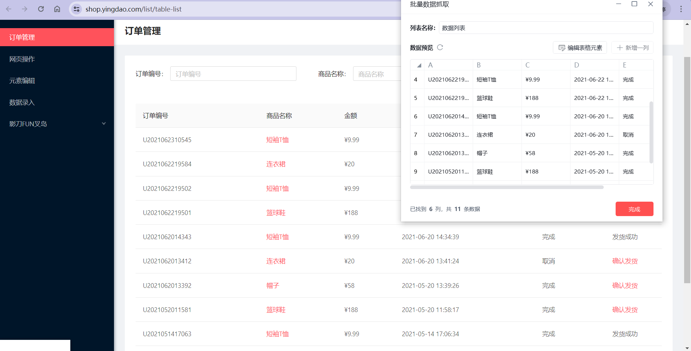This screenshot has height=351, width=691.
Task: Click 新增一列 to add a column
Action: (632, 48)
